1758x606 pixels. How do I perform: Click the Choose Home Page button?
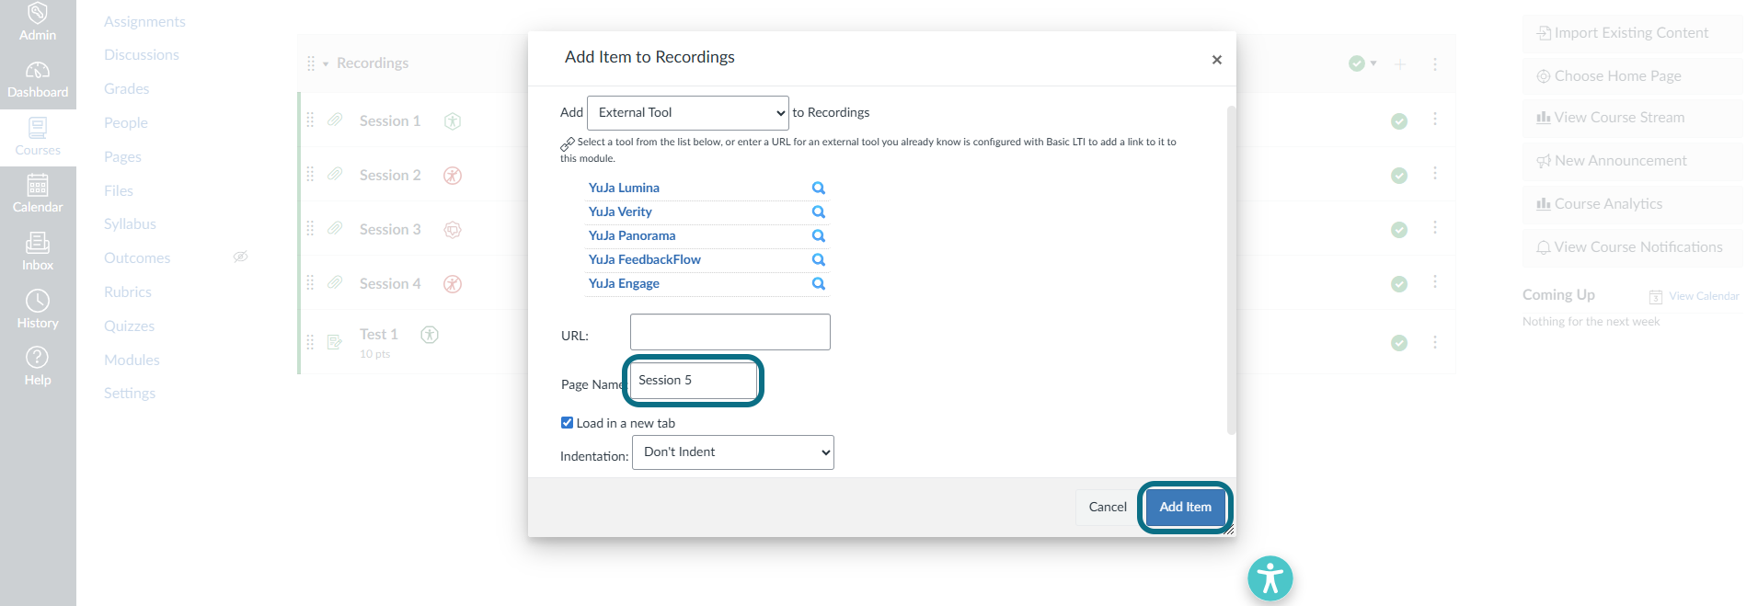pos(1632,76)
